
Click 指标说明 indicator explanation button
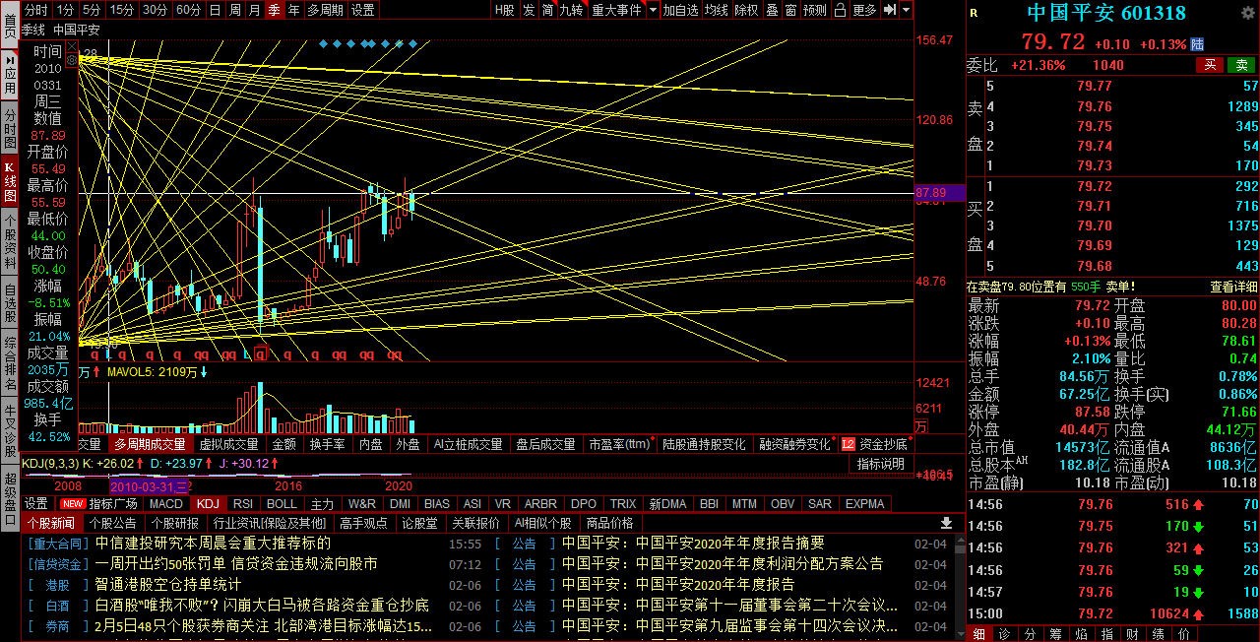coord(880,464)
